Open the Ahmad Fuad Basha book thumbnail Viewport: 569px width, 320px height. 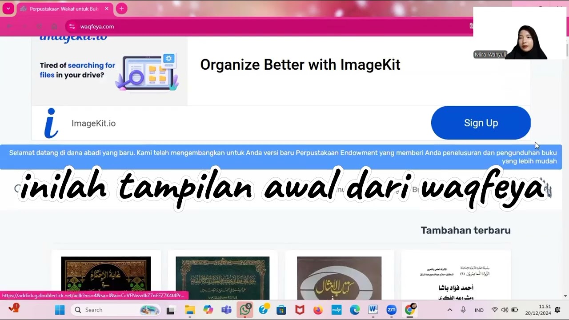456,278
